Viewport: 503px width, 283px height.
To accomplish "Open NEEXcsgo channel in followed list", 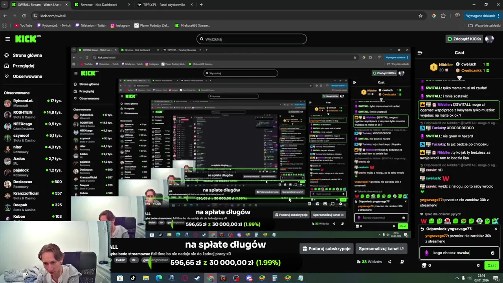I will point(33,126).
